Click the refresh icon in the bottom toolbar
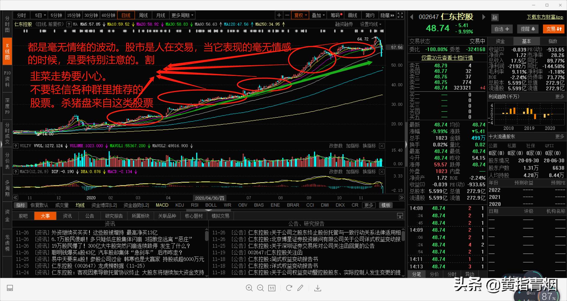567x301 pixels. tap(289, 288)
